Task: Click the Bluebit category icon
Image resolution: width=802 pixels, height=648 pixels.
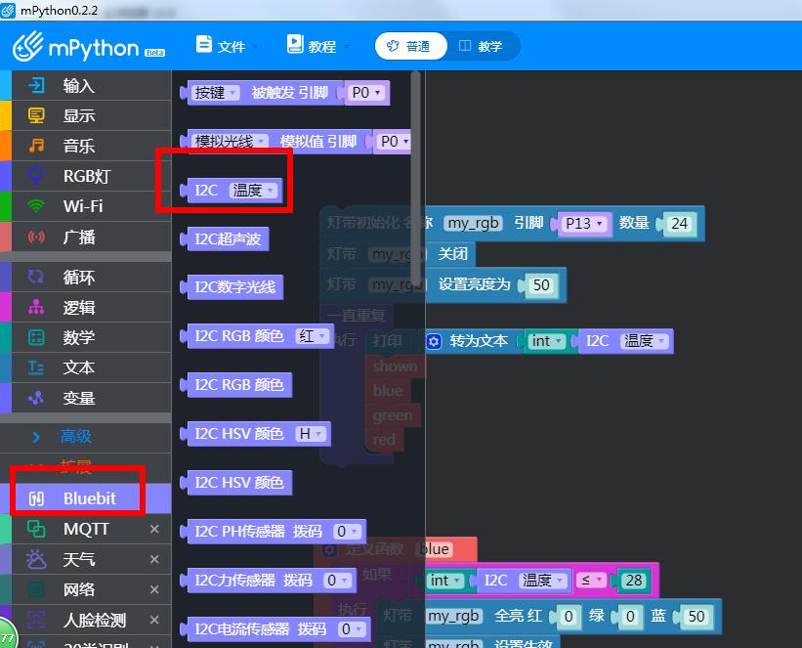Action: click(x=36, y=498)
